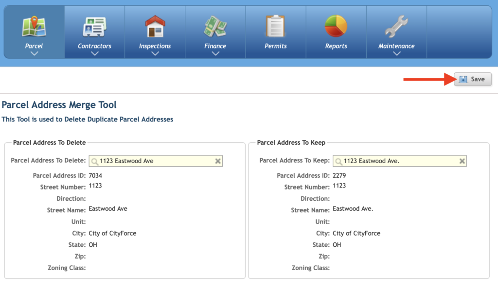Open the Contractors menu label
This screenshot has height=291, width=498.
pyautogui.click(x=95, y=46)
